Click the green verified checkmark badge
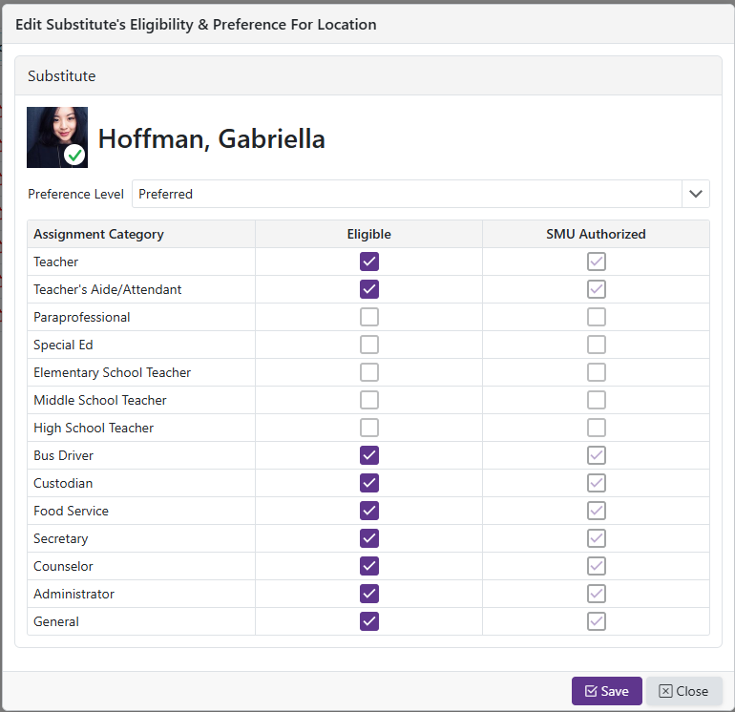Viewport: 735px width, 712px height. click(x=74, y=155)
